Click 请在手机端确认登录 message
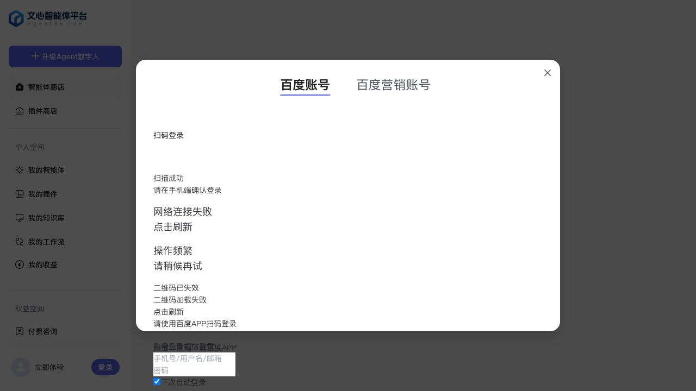696x391 pixels. 188,190
